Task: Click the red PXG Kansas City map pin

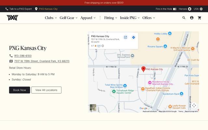Action: coord(143,69)
